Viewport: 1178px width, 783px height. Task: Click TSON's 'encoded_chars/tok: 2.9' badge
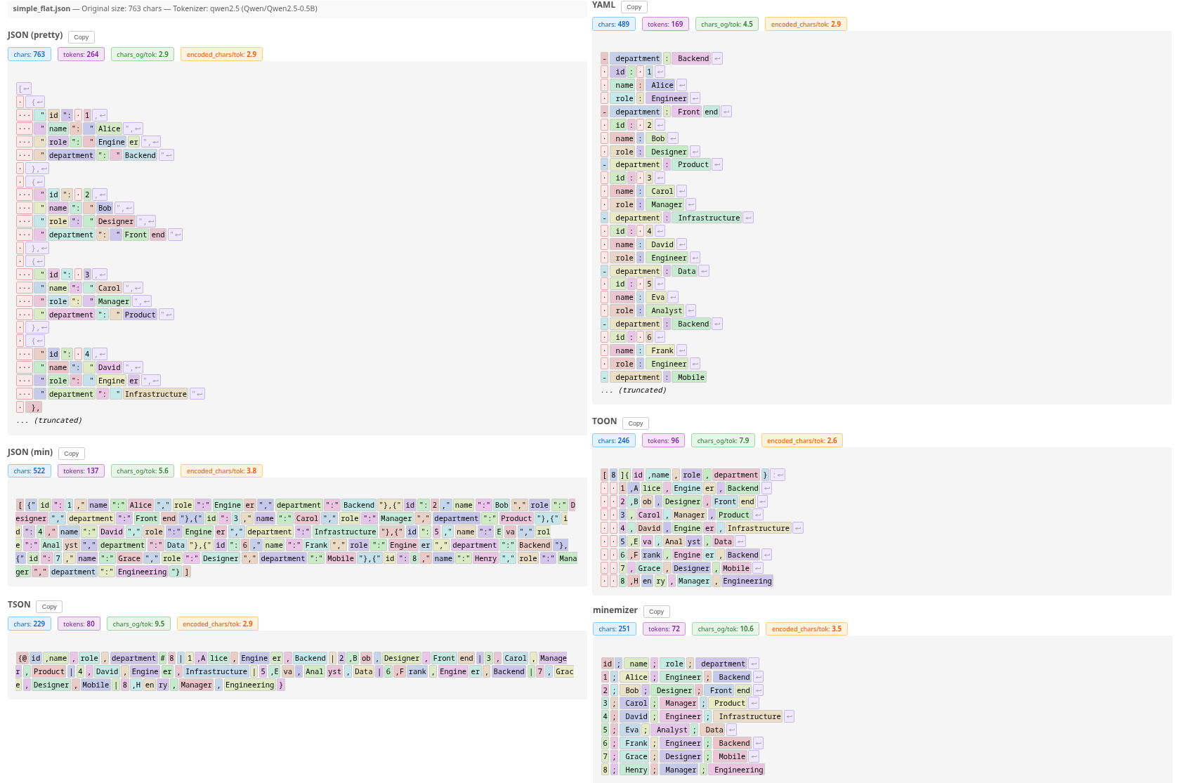218,624
